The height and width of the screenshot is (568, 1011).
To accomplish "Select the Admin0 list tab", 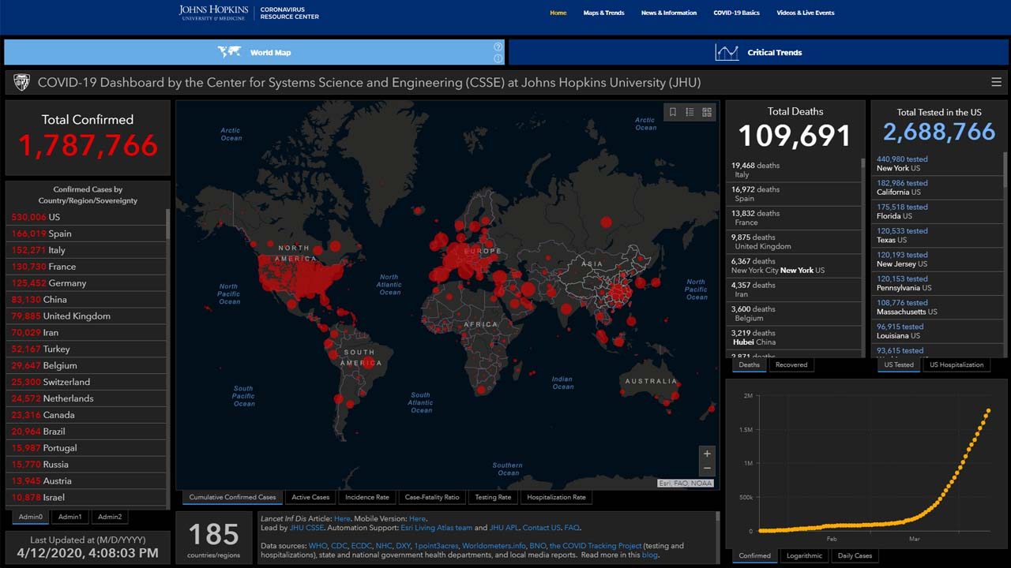I will click(x=31, y=517).
